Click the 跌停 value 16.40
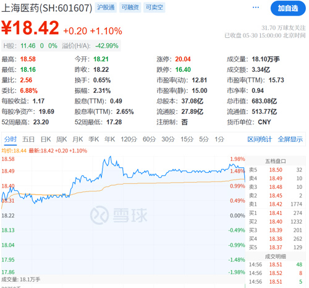Viewport: 309px width, 288px height. point(183,69)
